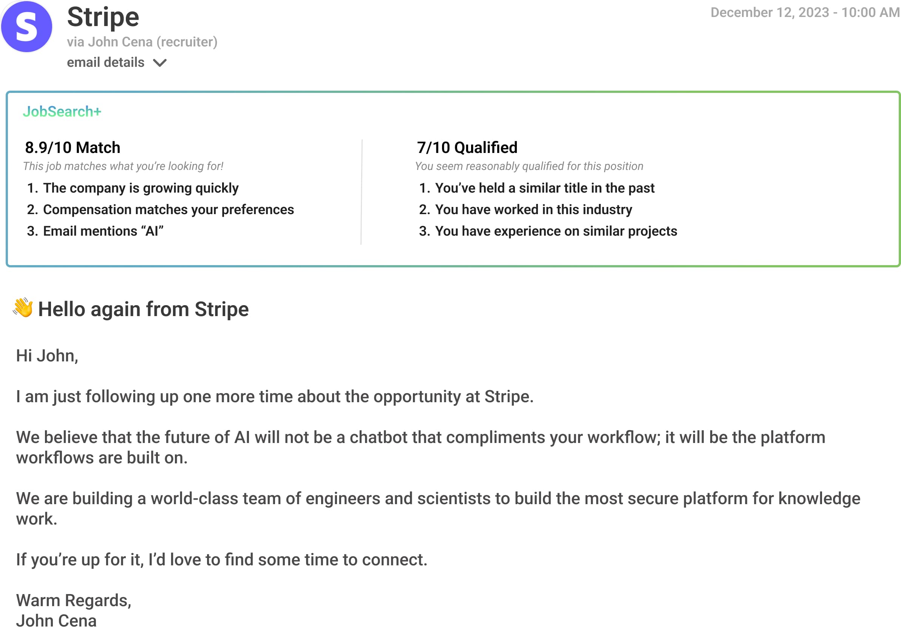Screen dimensions: 901x639
Task: Click the waving hand emoji
Action: pyautogui.click(x=23, y=308)
